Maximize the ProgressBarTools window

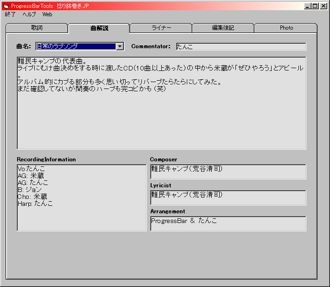315,6
